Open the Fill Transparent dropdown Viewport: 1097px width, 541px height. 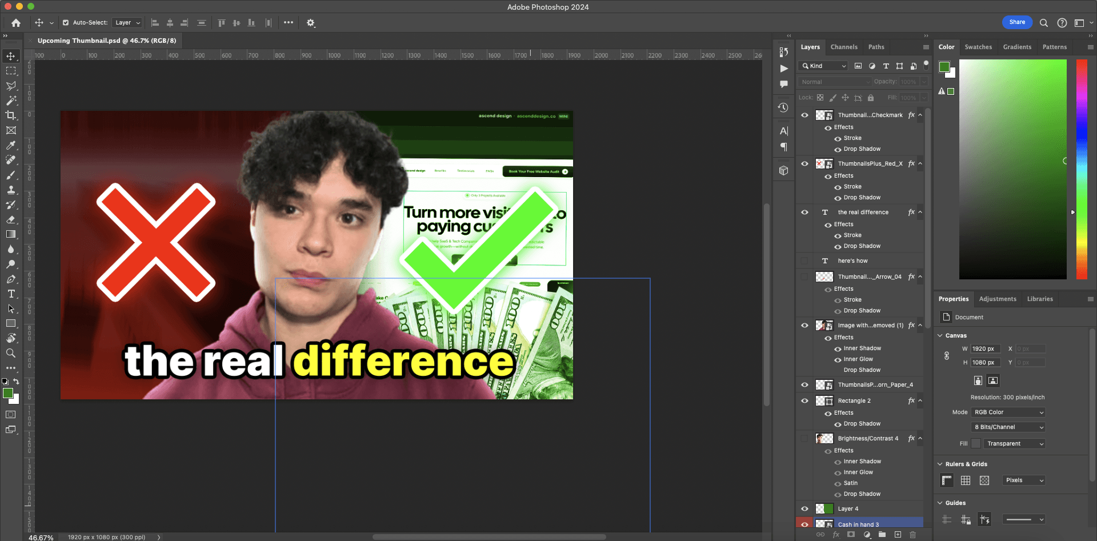click(1015, 444)
